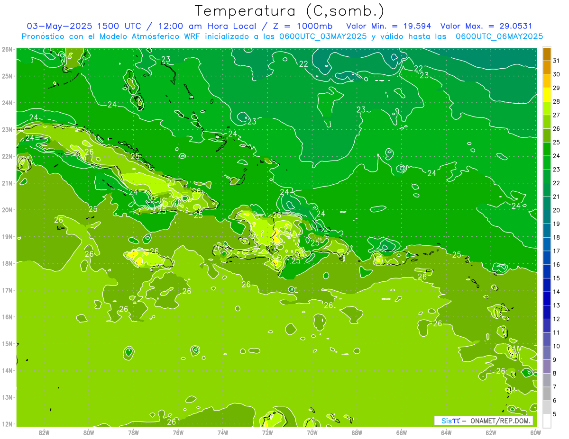The image size is (569, 439).
Task: Click the "60W" longitude axis label
Action: coord(535,432)
